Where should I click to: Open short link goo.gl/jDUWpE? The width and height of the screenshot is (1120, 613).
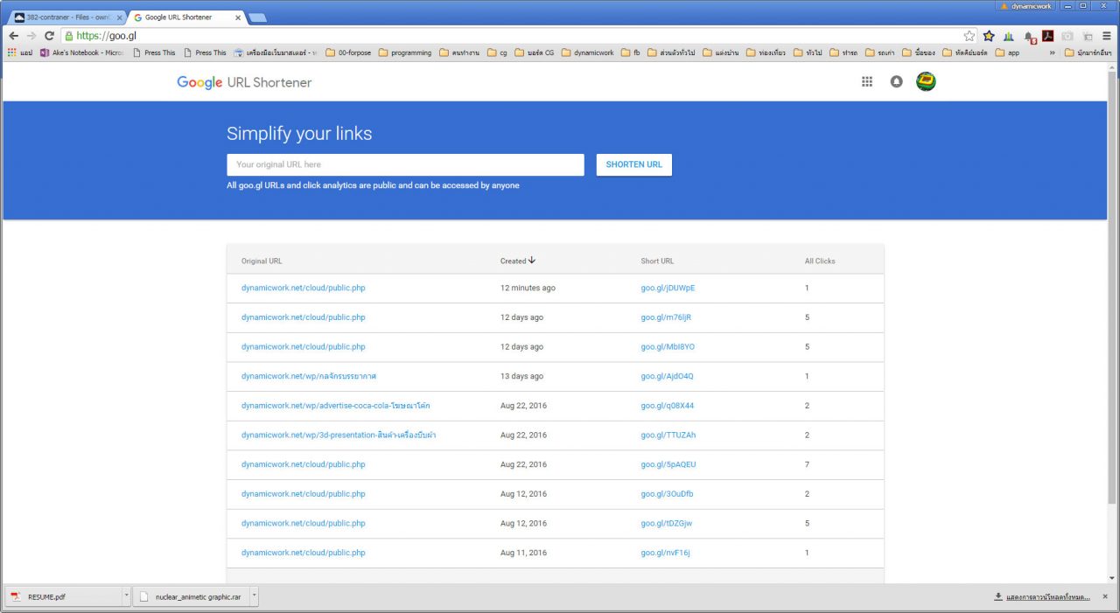668,288
